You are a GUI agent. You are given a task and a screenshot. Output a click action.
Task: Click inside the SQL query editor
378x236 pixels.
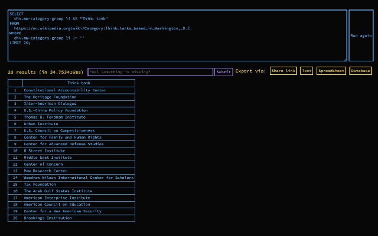pyautogui.click(x=178, y=36)
